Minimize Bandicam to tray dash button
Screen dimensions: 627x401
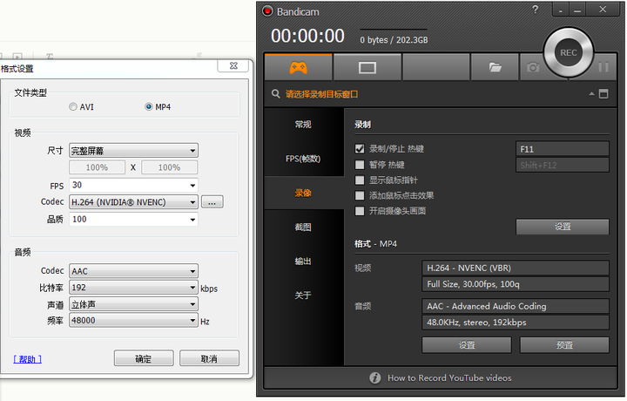[561, 10]
